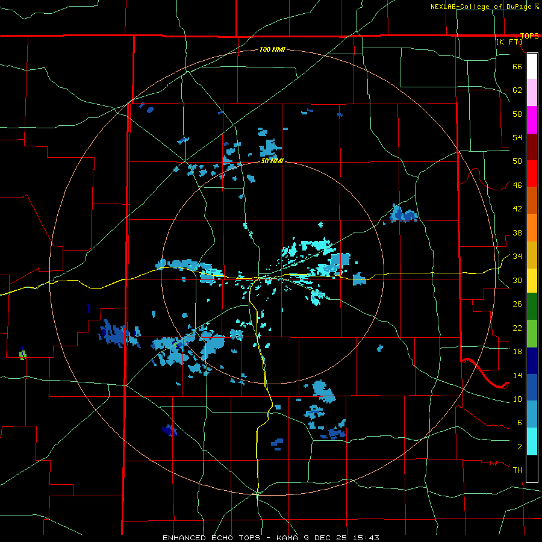Pick the dark orange legend swatch
This screenshot has height=542, width=542.
click(532, 200)
